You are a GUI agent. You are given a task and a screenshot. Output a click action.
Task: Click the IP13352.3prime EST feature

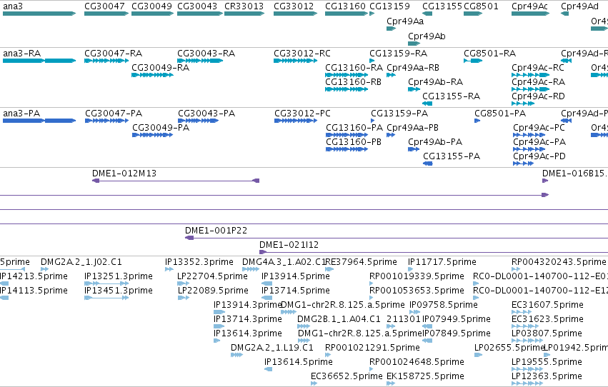[169, 269]
